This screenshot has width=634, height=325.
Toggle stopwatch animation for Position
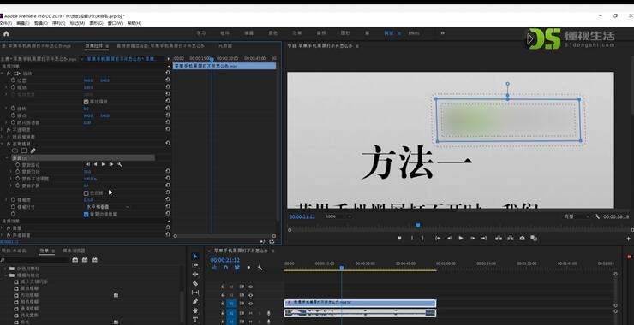[13, 80]
